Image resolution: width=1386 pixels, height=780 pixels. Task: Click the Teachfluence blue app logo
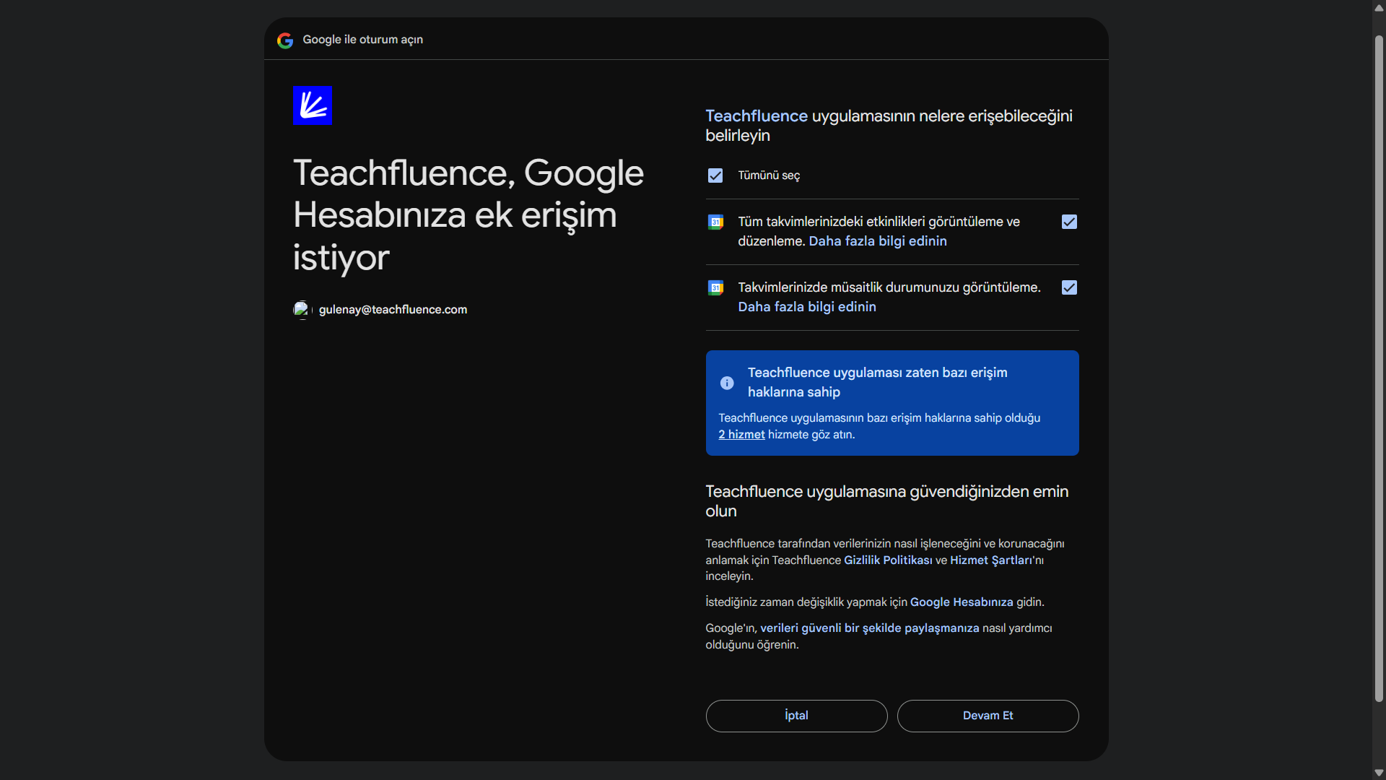312,105
